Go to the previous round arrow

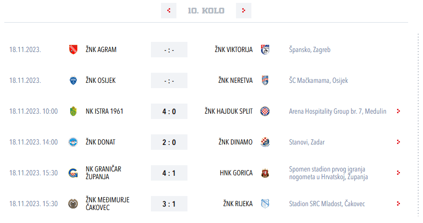[x=169, y=11]
